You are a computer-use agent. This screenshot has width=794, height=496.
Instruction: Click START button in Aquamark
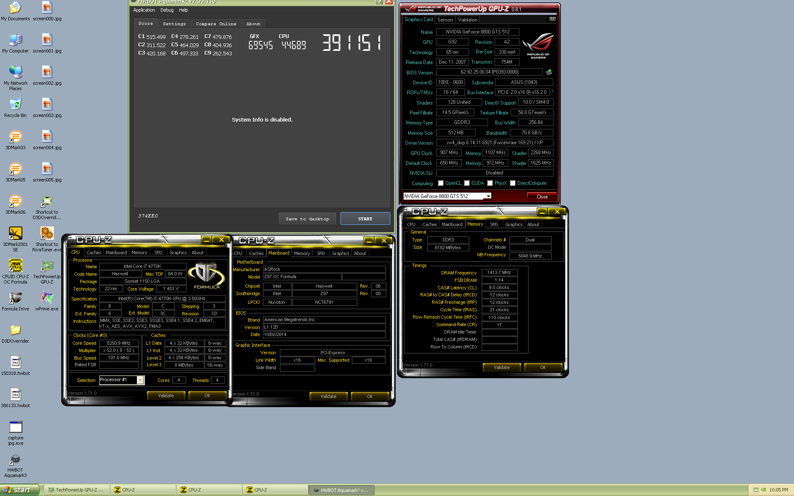pyautogui.click(x=365, y=219)
